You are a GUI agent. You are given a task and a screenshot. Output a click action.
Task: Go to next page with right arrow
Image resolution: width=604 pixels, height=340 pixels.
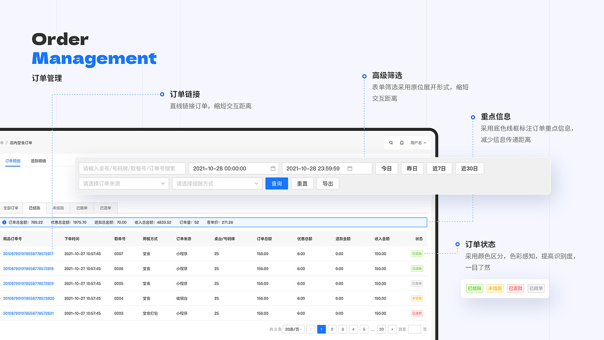tap(392, 329)
